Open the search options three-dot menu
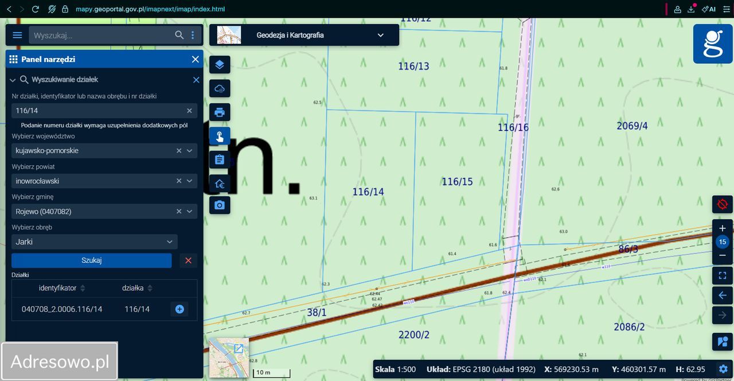The width and height of the screenshot is (734, 381). 193,35
